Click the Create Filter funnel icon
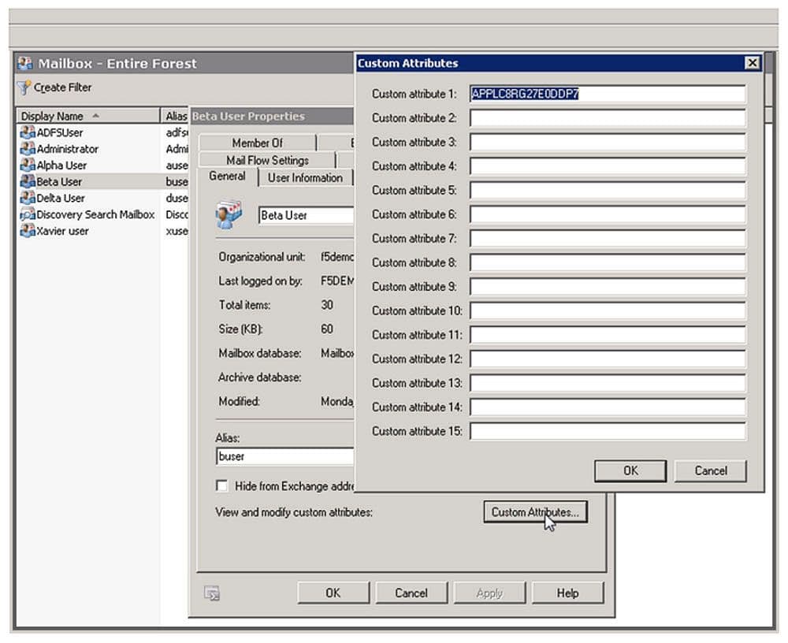788x643 pixels. coord(24,87)
